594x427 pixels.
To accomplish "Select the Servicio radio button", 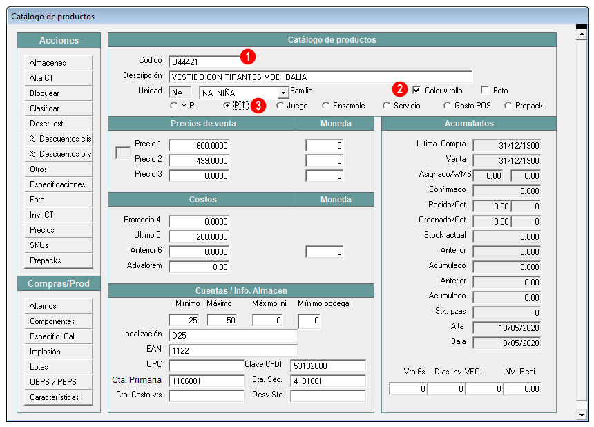I will 386,106.
